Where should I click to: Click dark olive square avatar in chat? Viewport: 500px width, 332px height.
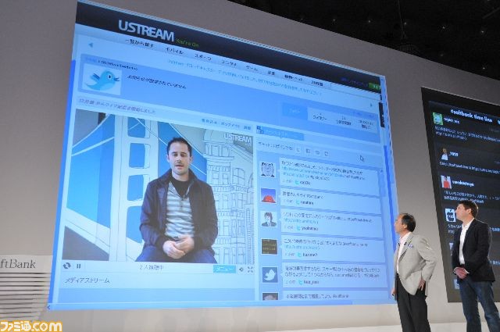click(270, 247)
